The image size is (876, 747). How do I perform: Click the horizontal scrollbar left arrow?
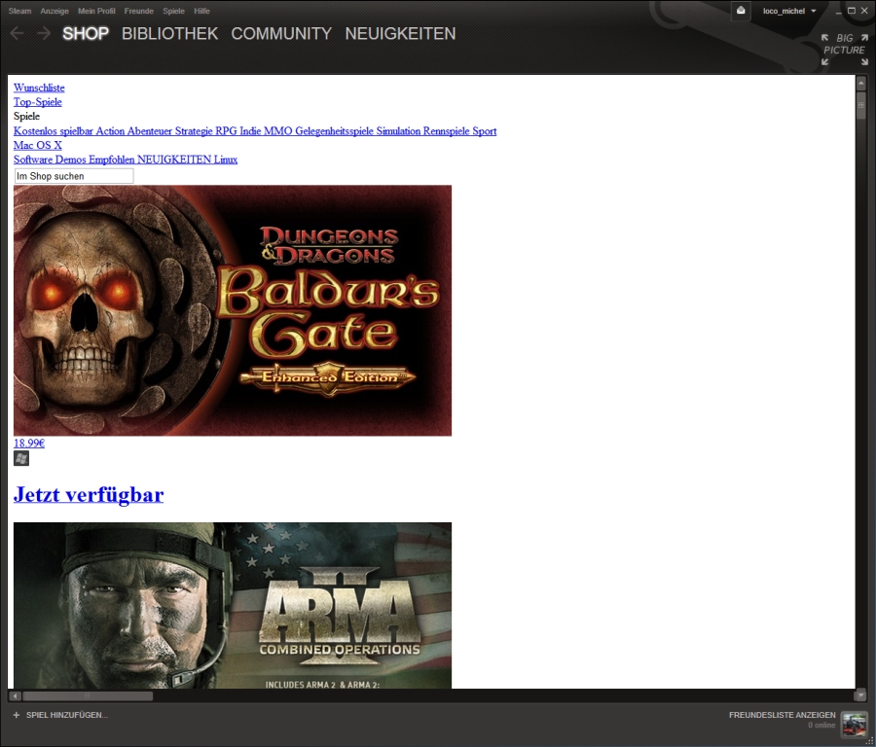click(15, 696)
